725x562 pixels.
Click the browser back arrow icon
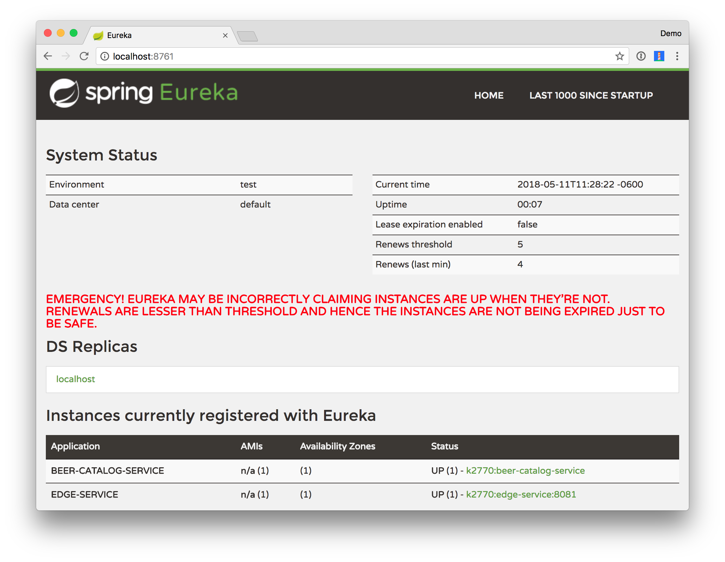tap(48, 56)
